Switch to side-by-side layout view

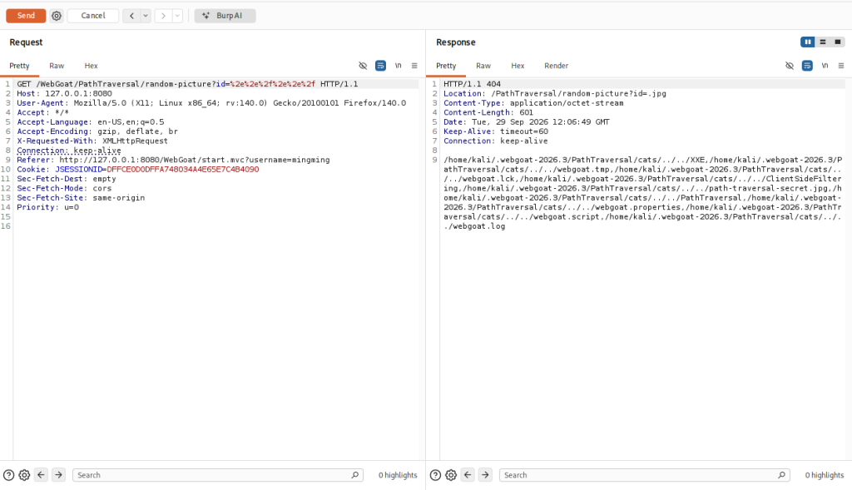click(x=808, y=42)
